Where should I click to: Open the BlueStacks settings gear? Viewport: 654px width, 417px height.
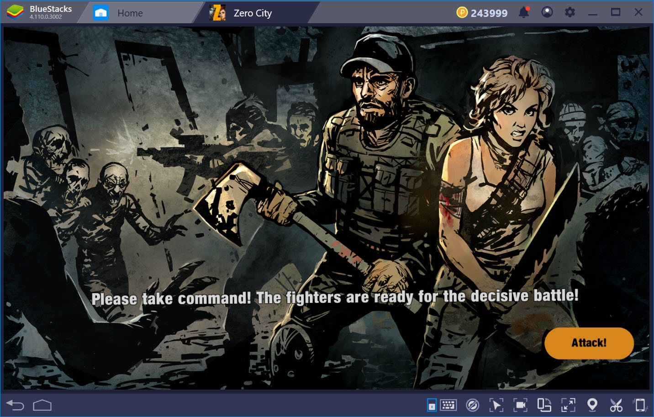tap(570, 12)
